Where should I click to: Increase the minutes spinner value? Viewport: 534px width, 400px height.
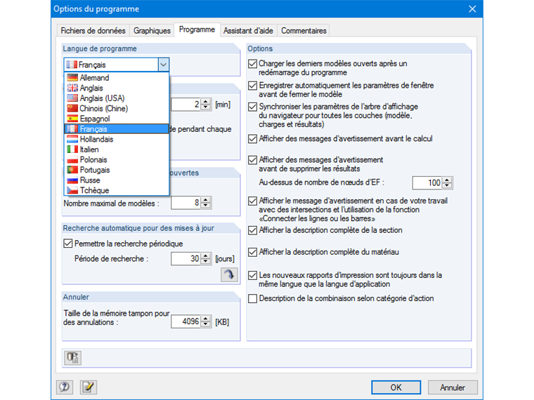(206, 101)
